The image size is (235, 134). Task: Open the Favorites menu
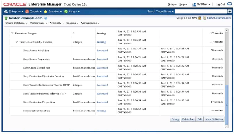coord(55,11)
